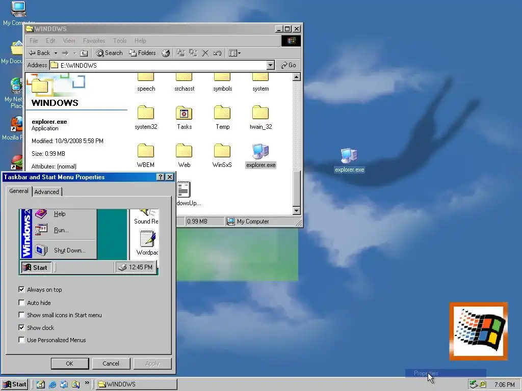The image size is (522, 391).
Task: Enable Use Personalized Menus
Action: click(21, 340)
